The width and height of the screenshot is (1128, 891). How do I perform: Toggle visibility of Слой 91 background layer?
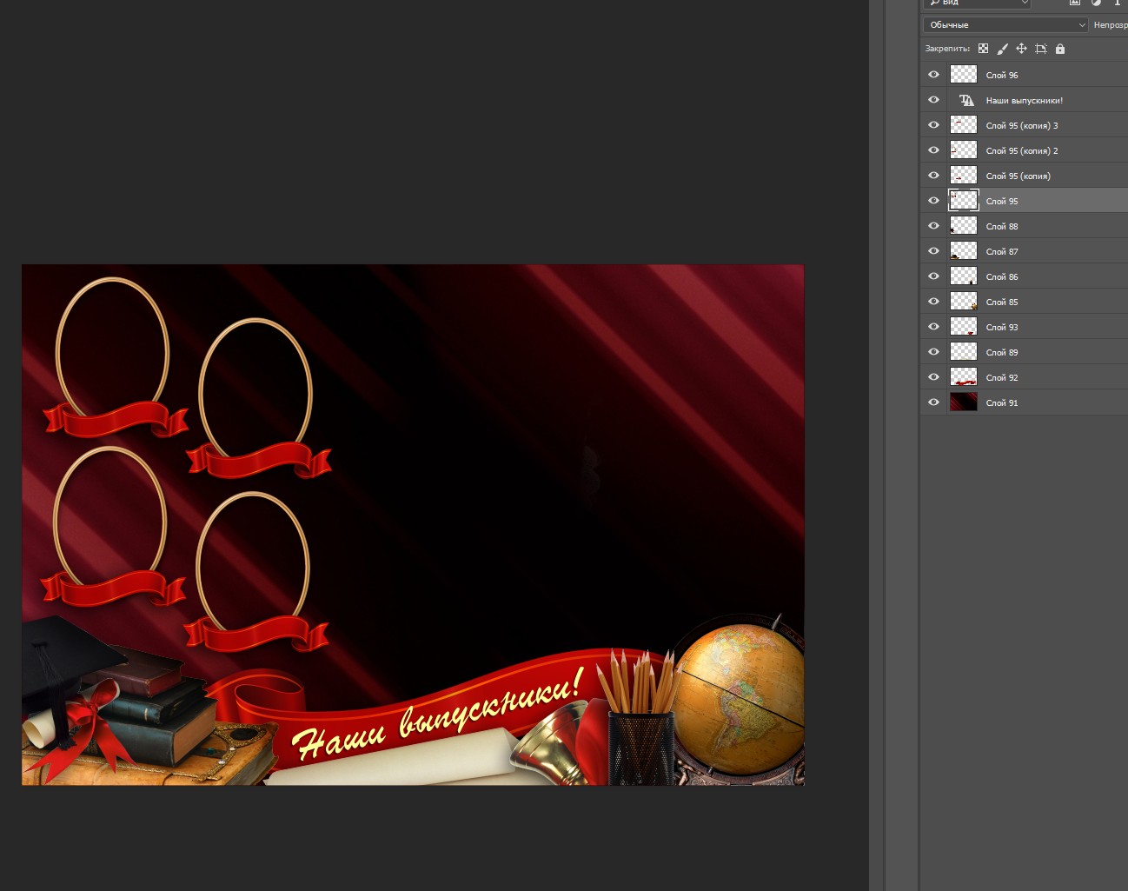pyautogui.click(x=933, y=402)
